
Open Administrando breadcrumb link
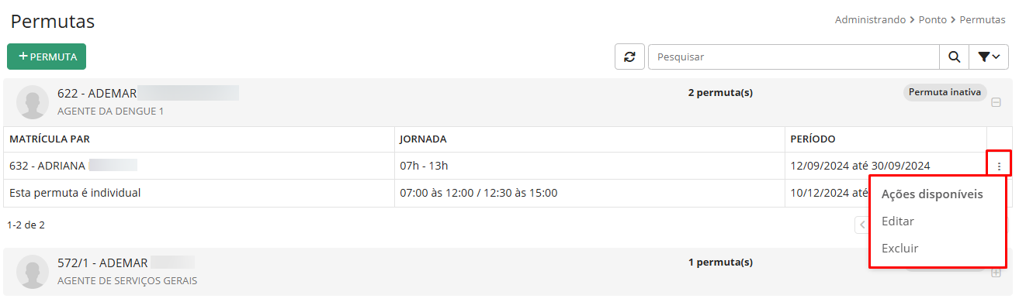(x=870, y=19)
